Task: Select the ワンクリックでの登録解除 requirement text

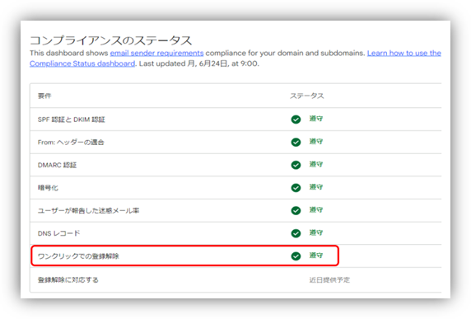Action: click(x=78, y=256)
